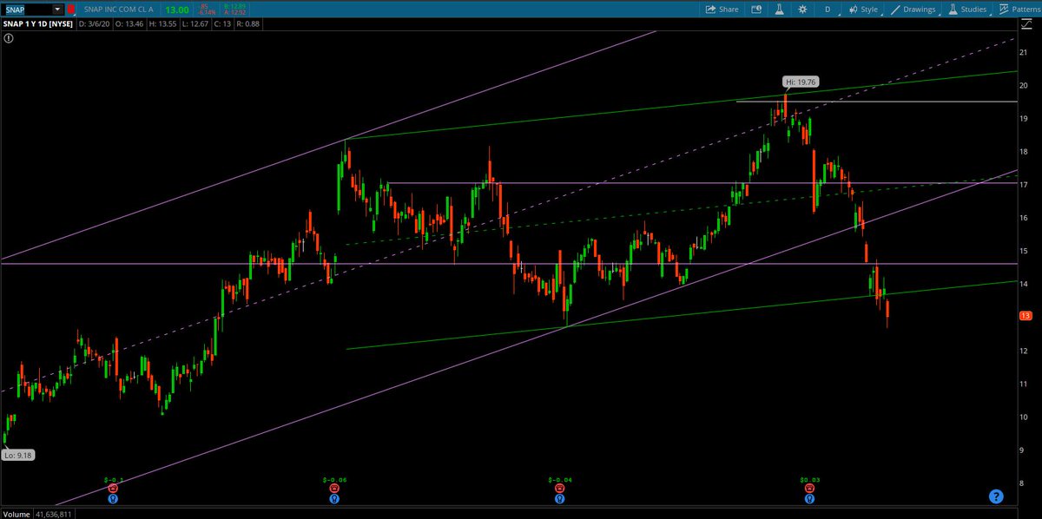The height and width of the screenshot is (519, 1042).
Task: Click the Studies flask icon
Action: [x=953, y=9]
